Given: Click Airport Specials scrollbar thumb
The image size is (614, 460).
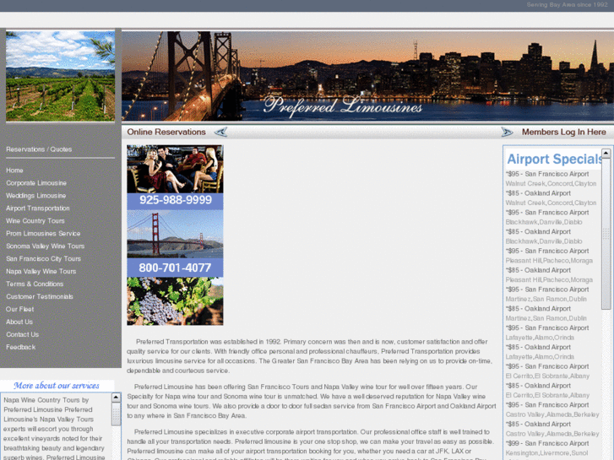Looking at the screenshot, I should coord(606,234).
